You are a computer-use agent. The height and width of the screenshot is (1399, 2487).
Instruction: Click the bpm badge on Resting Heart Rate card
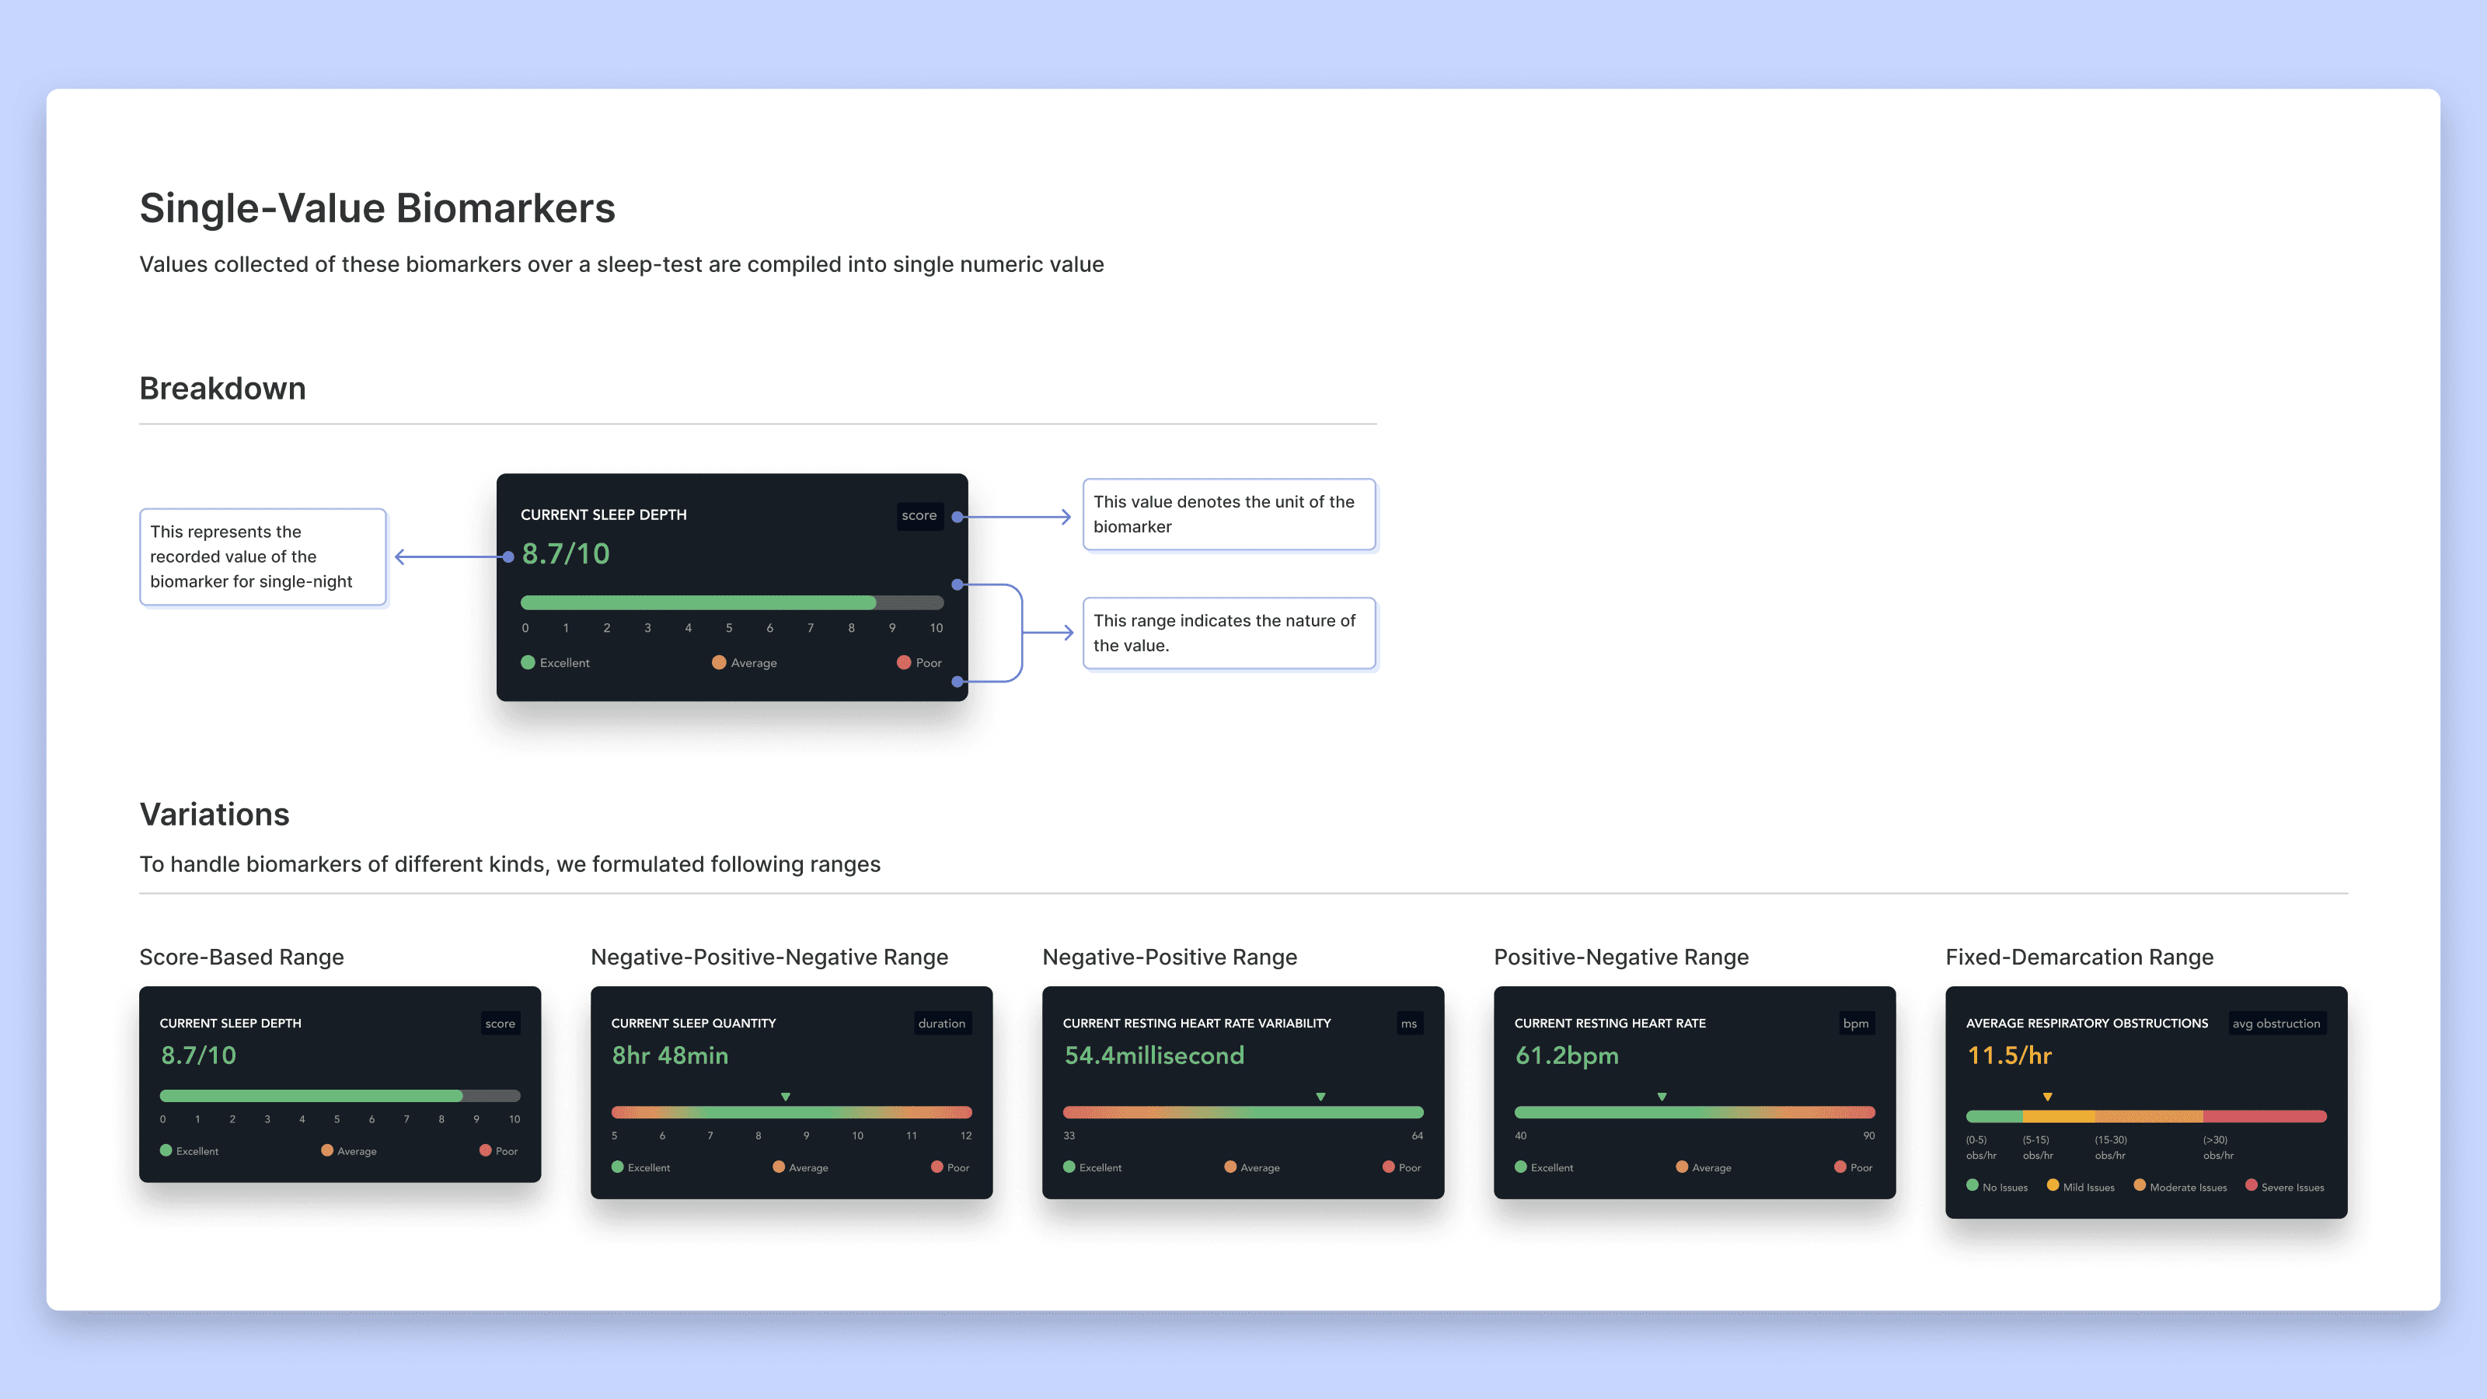(1856, 1024)
